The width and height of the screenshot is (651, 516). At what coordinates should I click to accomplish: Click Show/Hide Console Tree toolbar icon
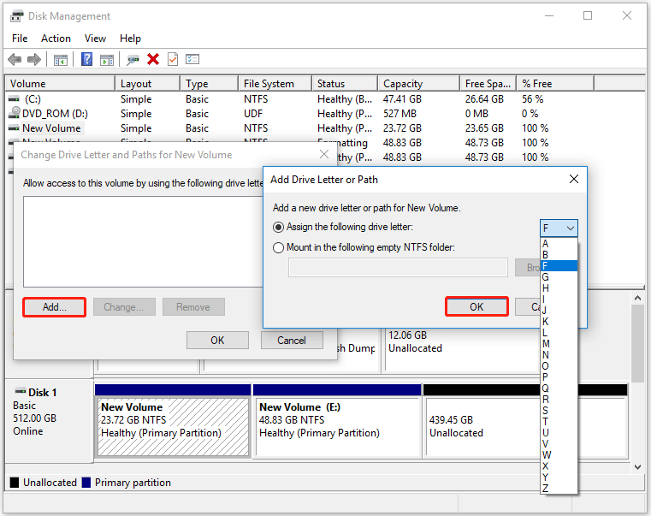[x=61, y=59]
